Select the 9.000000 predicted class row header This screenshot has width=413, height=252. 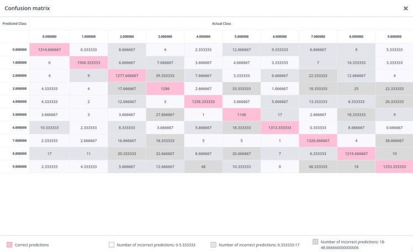pyautogui.click(x=19, y=167)
